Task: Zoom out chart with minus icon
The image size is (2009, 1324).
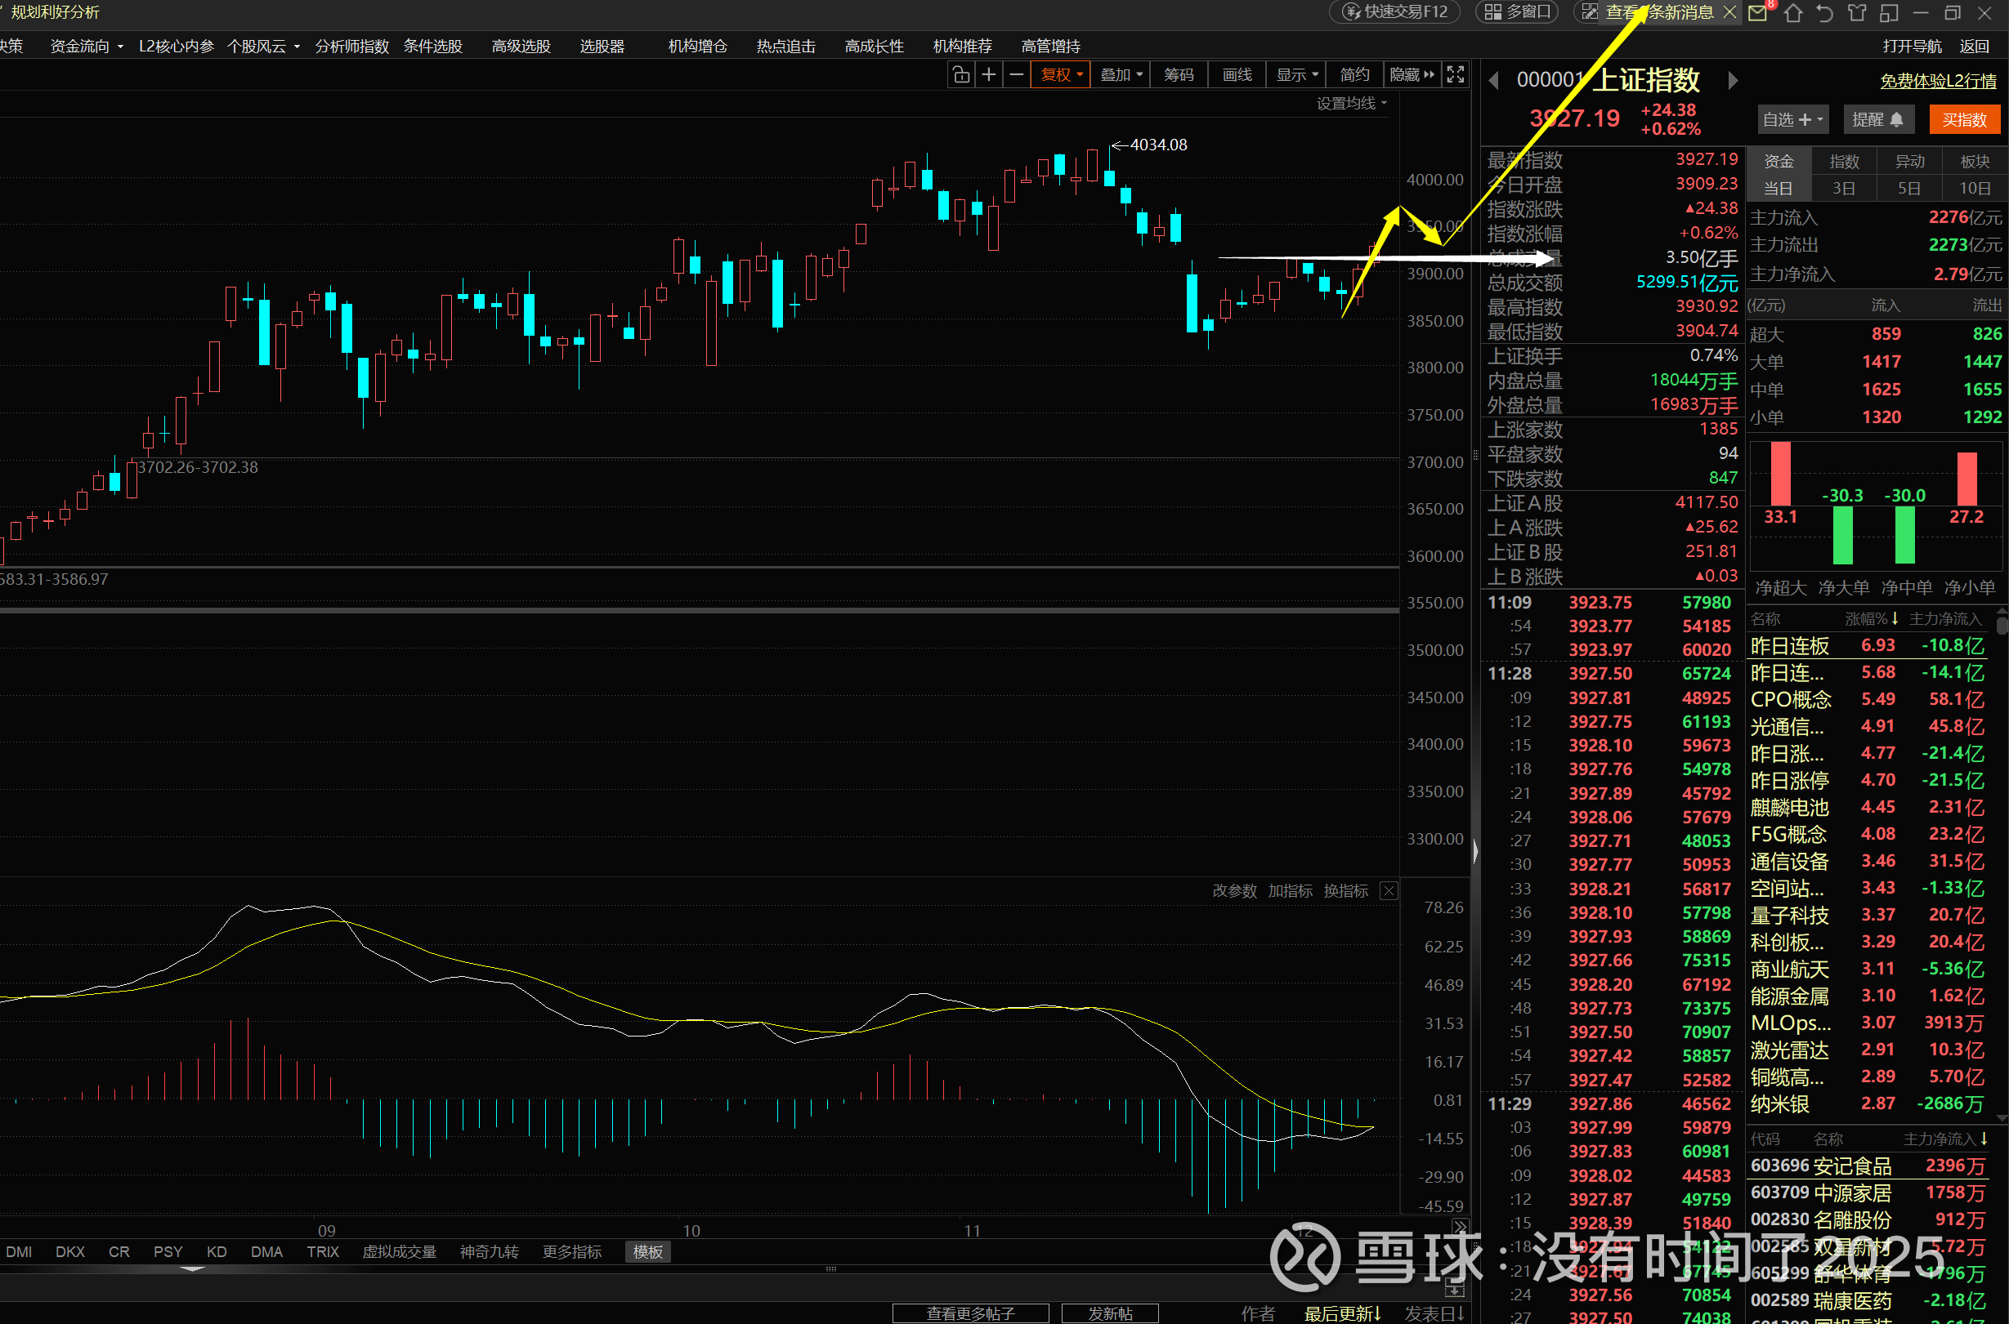Action: point(1016,75)
